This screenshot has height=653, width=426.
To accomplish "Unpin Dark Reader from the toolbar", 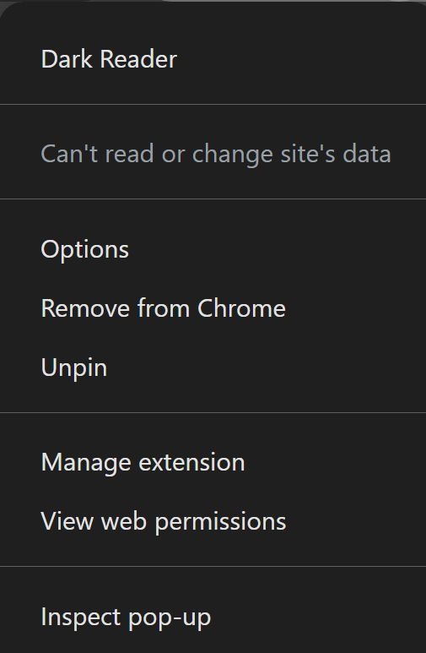I will pyautogui.click(x=213, y=367).
